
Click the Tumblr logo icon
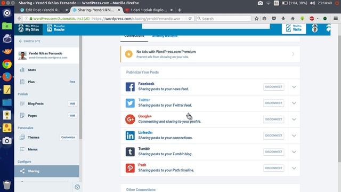[130, 151]
